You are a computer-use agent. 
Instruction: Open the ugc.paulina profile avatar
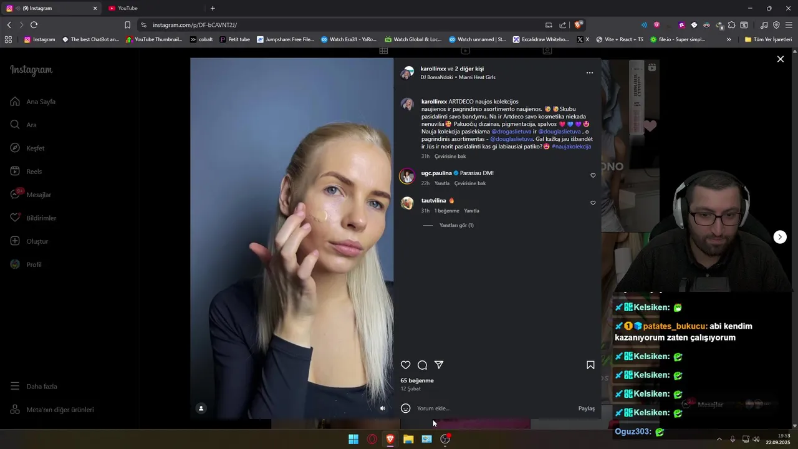point(407,176)
